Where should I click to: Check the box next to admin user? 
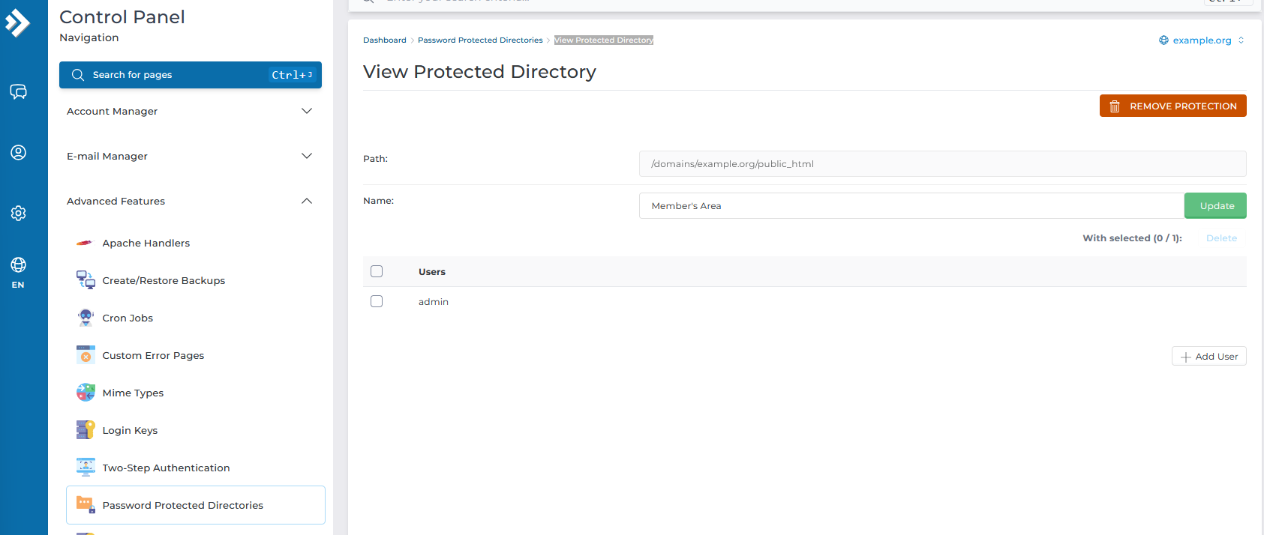[377, 301]
